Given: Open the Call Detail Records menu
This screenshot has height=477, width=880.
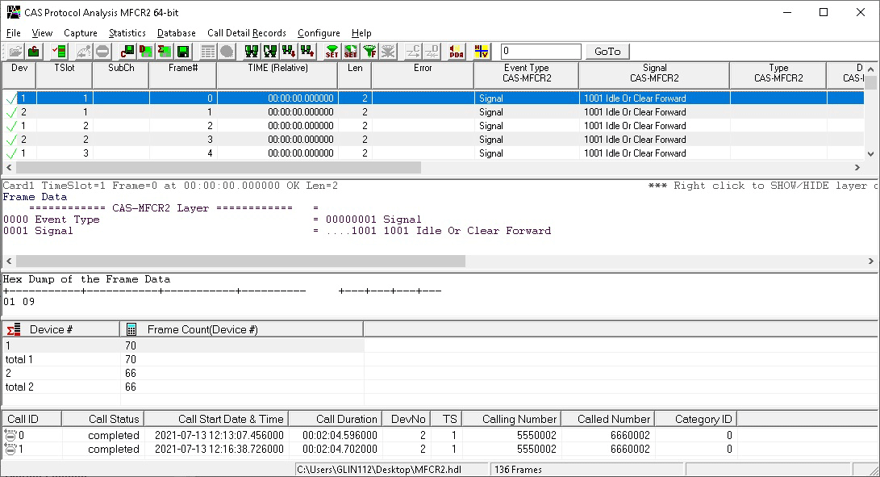Looking at the screenshot, I should click(246, 33).
